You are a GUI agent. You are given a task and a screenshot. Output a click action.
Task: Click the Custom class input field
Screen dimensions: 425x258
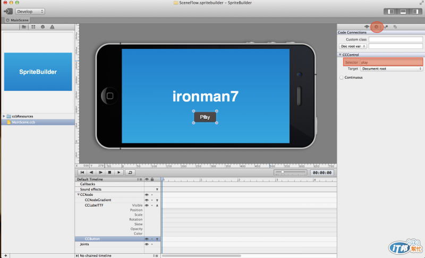click(x=395, y=39)
